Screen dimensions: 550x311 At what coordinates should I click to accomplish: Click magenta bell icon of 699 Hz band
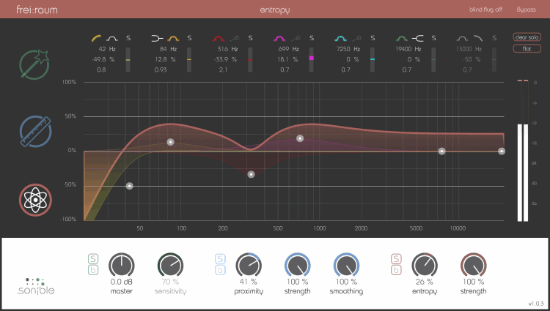[x=279, y=38]
